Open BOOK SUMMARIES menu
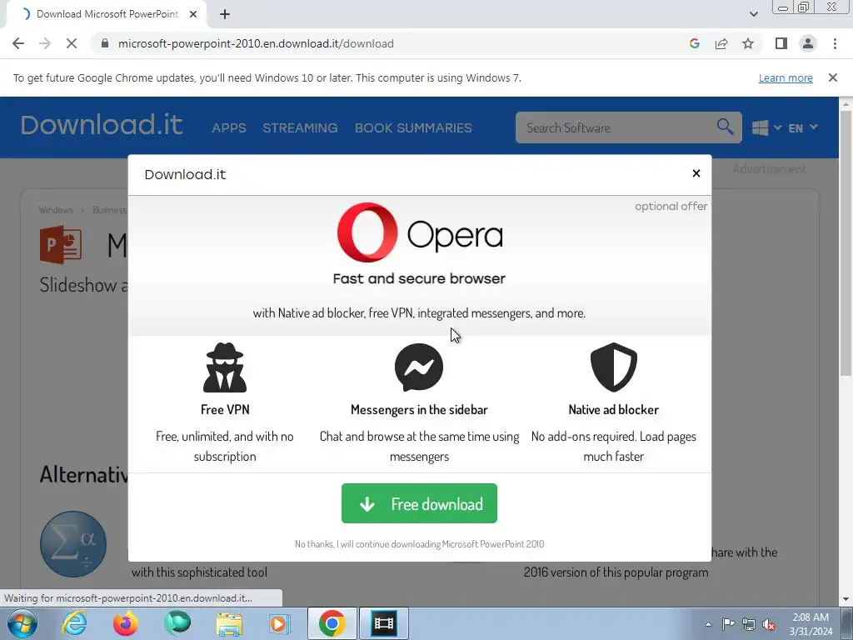 point(413,127)
